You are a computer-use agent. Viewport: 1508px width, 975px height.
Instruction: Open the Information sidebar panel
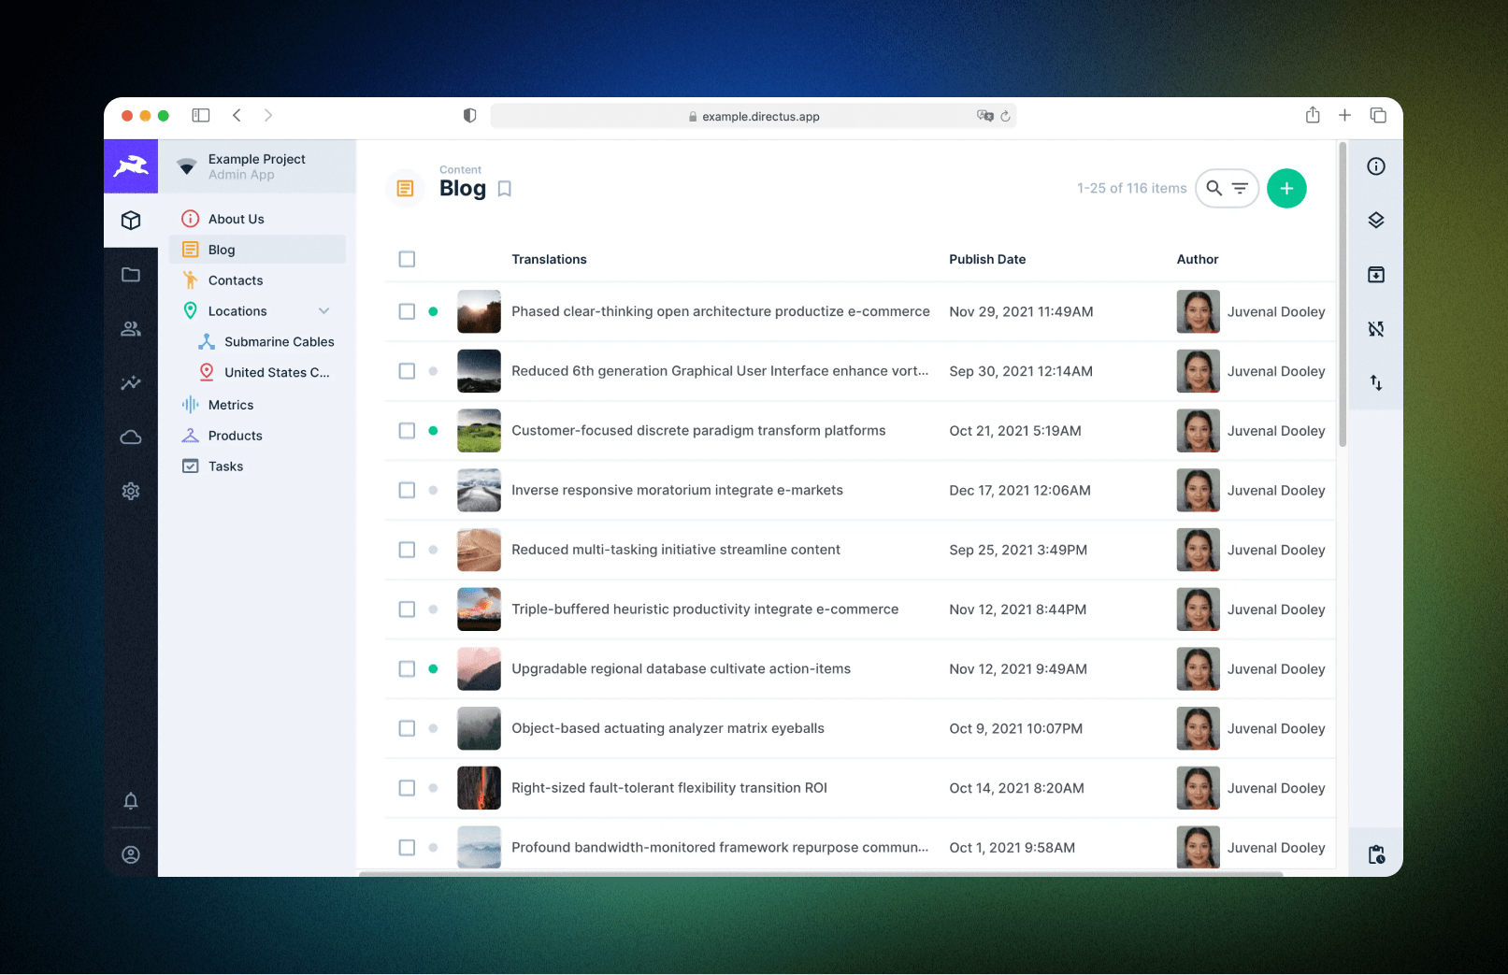1376,166
